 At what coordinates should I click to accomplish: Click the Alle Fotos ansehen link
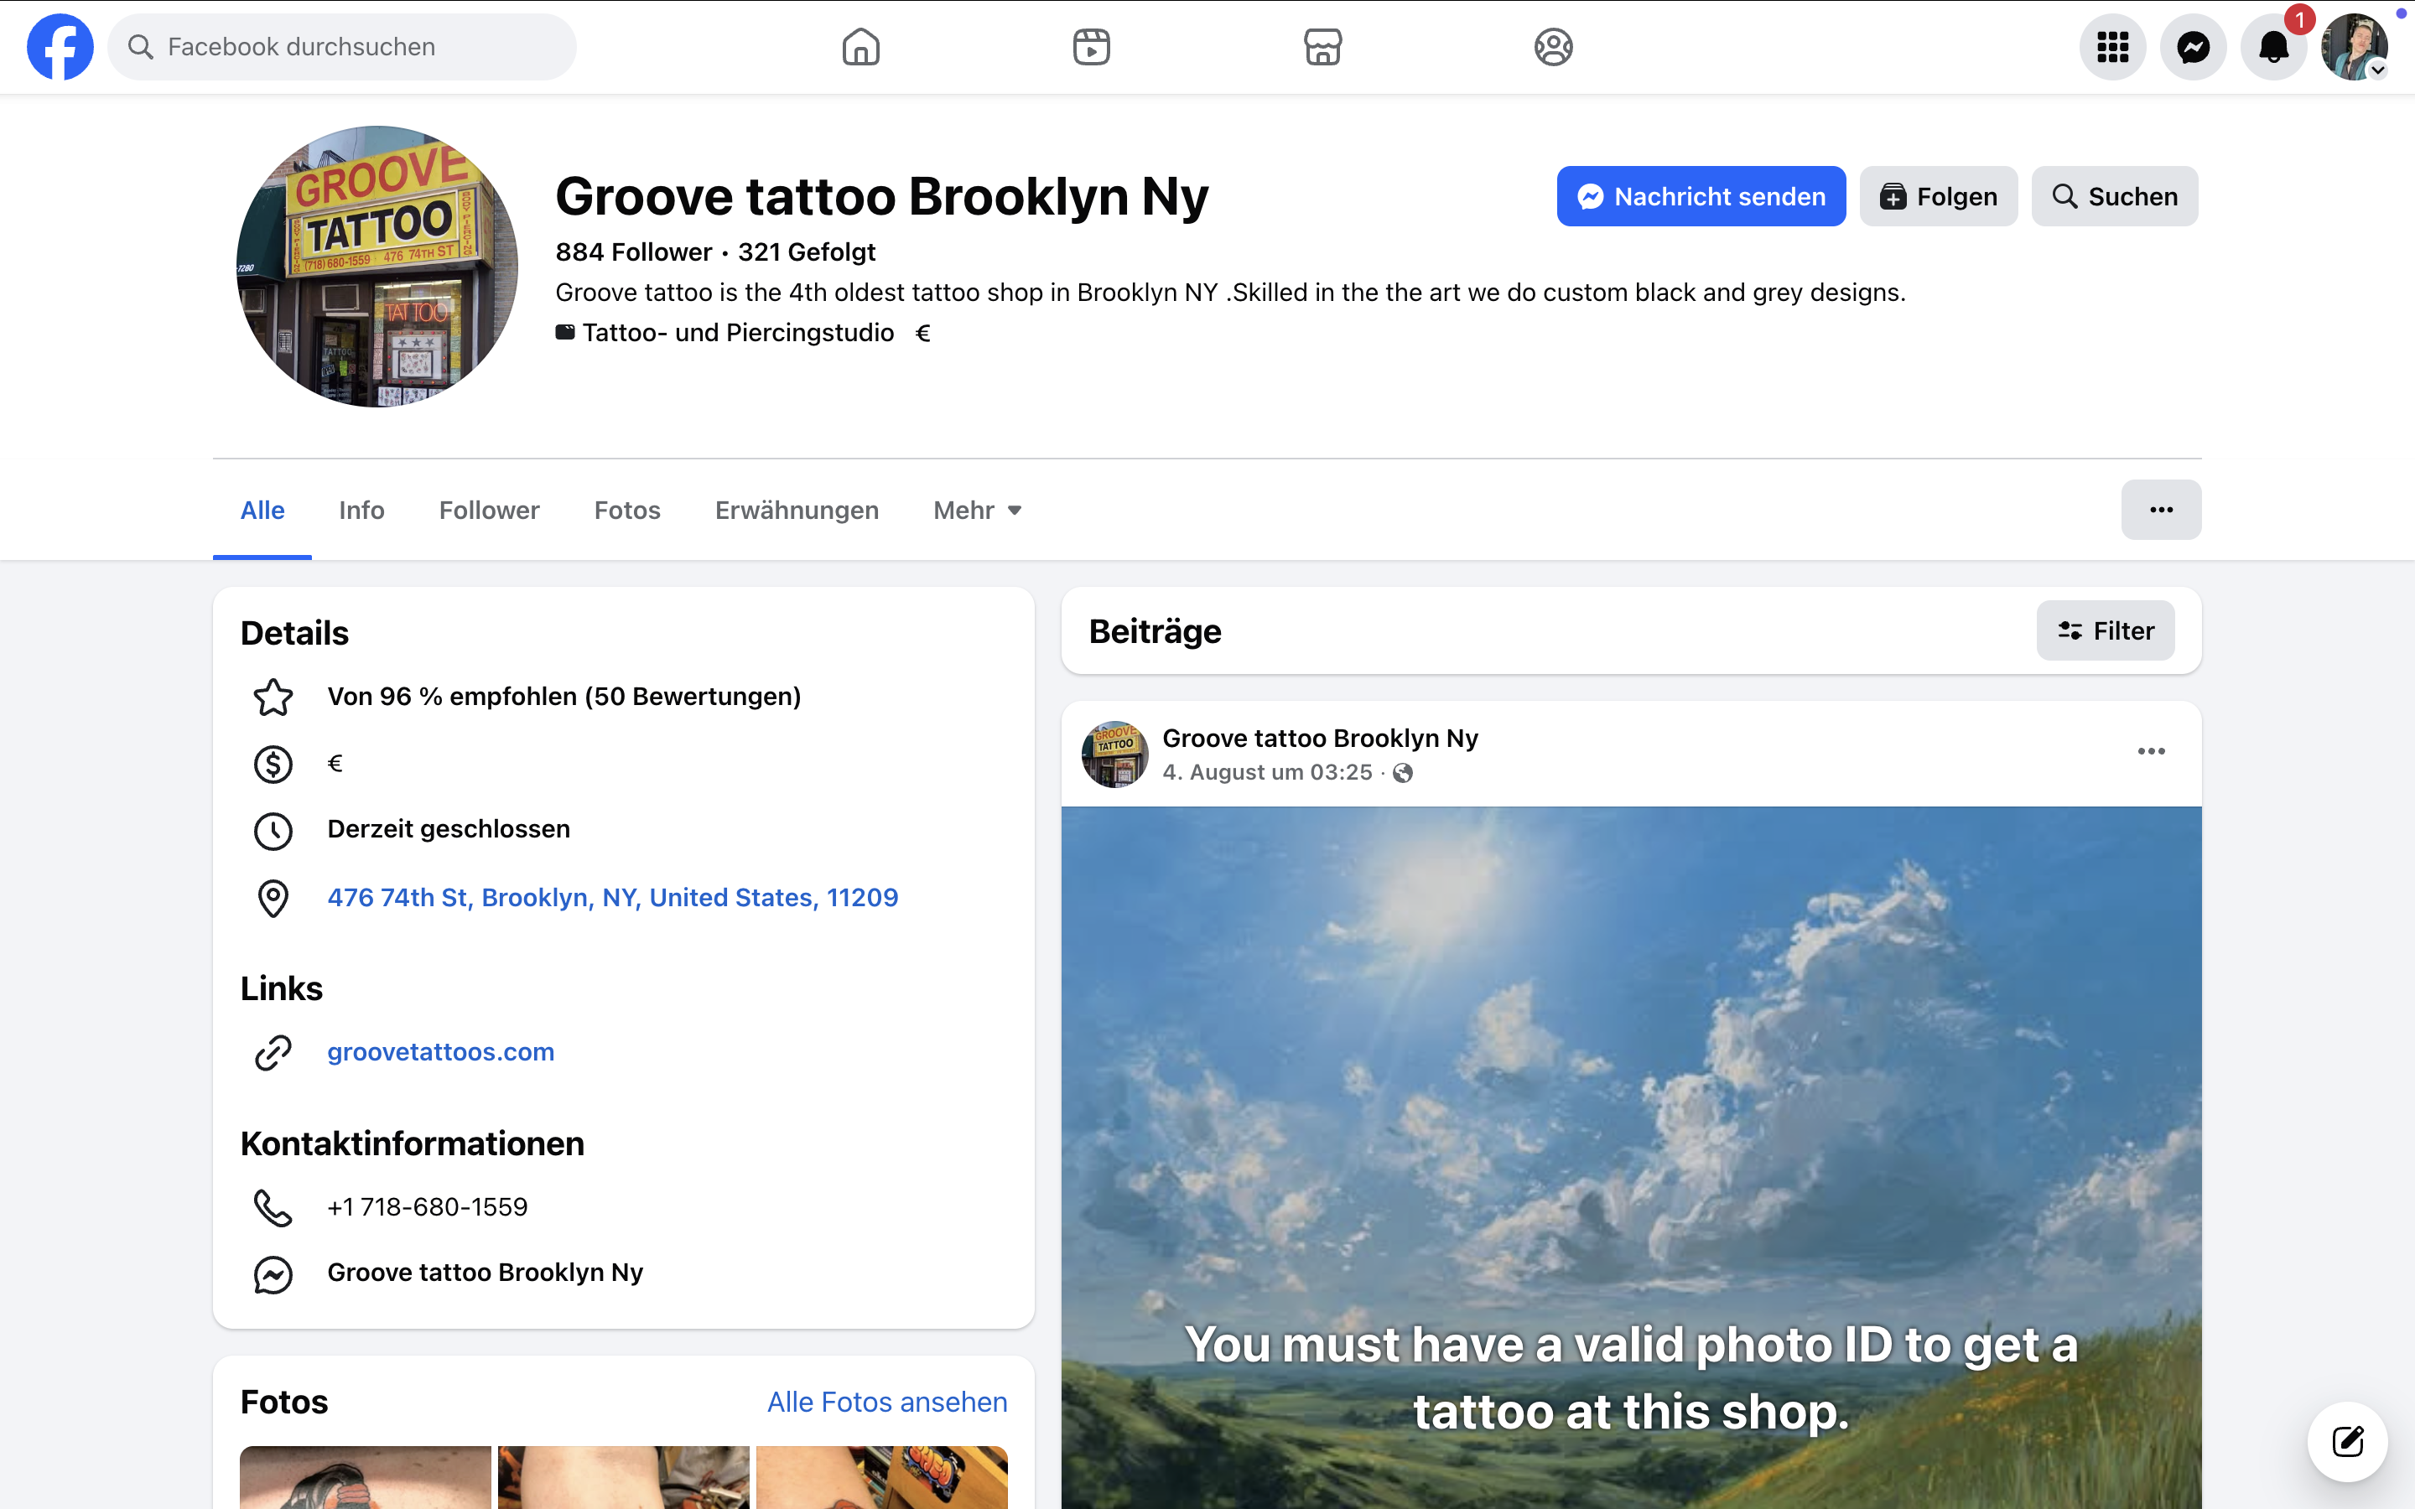887,1403
